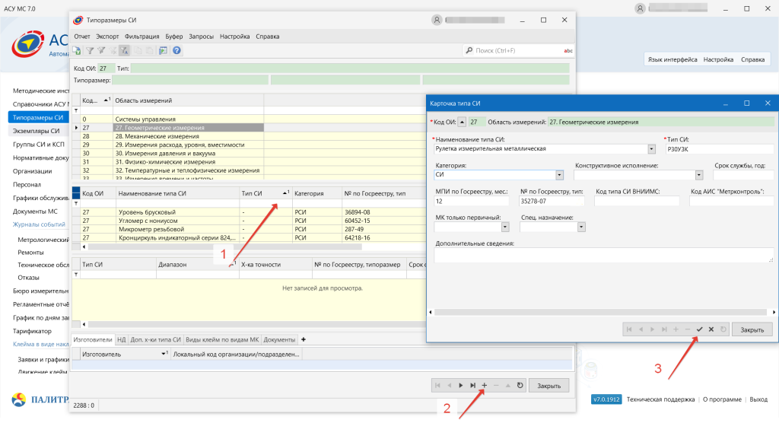Click blue grid corner selector beside Код ОИ column
779x423 pixels.
click(x=76, y=192)
